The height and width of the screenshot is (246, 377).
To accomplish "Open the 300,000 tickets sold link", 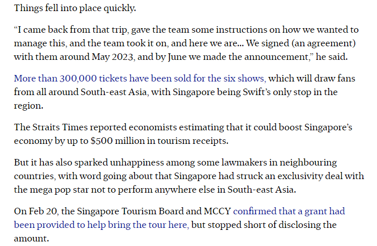I will [x=140, y=78].
